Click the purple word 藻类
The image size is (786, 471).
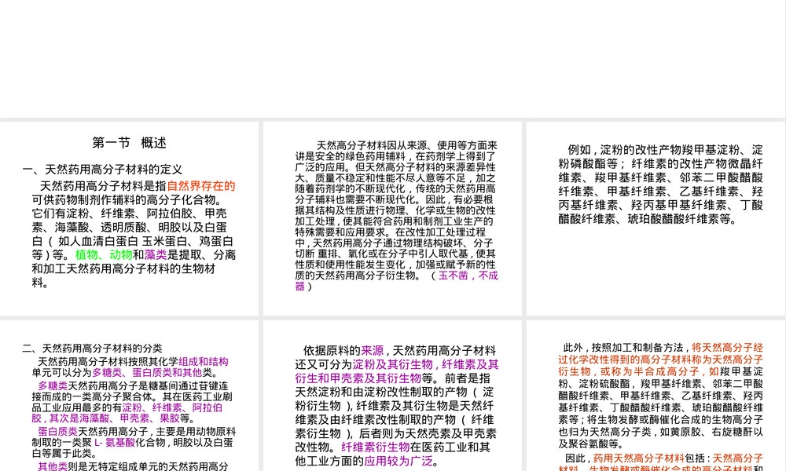pos(156,255)
